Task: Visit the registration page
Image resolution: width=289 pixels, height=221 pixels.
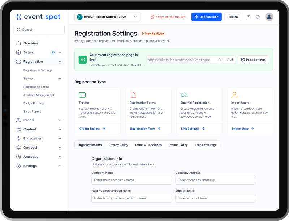Action: click(230, 60)
